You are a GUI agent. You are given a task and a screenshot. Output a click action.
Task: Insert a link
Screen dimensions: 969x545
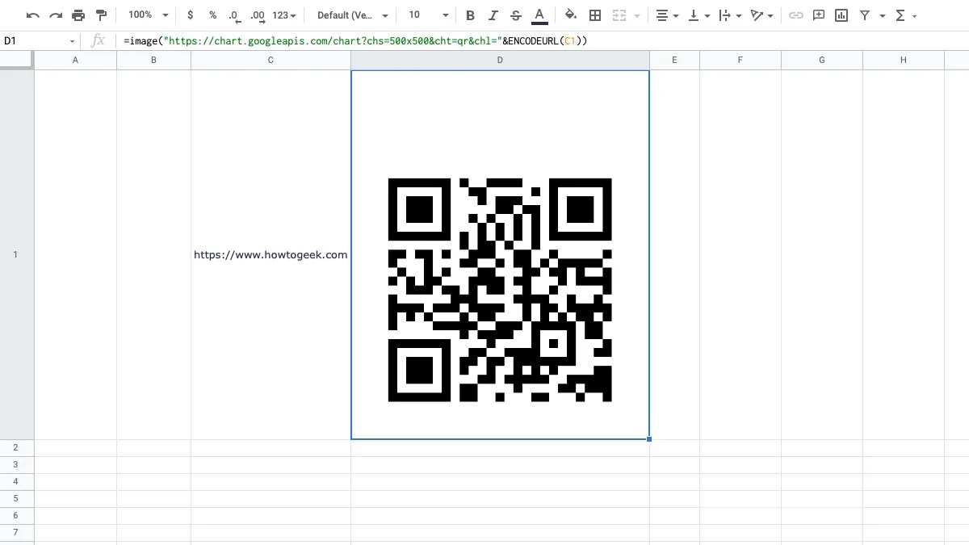796,15
